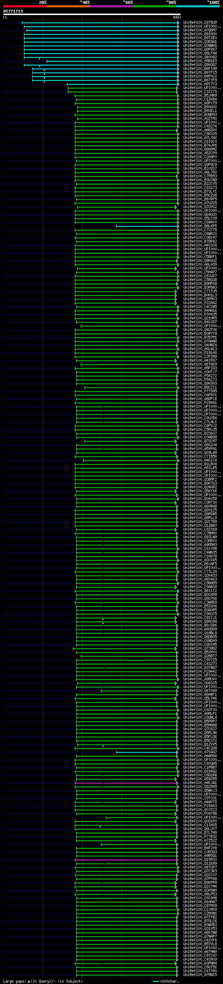
Task: Select label UniRef100_P22842
Action: [200, 303]
